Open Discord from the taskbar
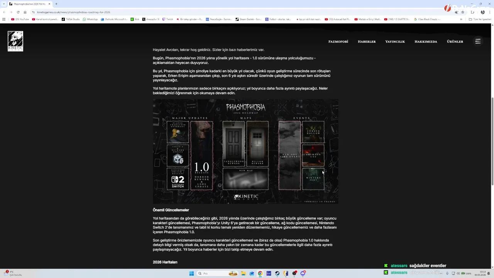This screenshot has height=278, width=494. pos(303,273)
